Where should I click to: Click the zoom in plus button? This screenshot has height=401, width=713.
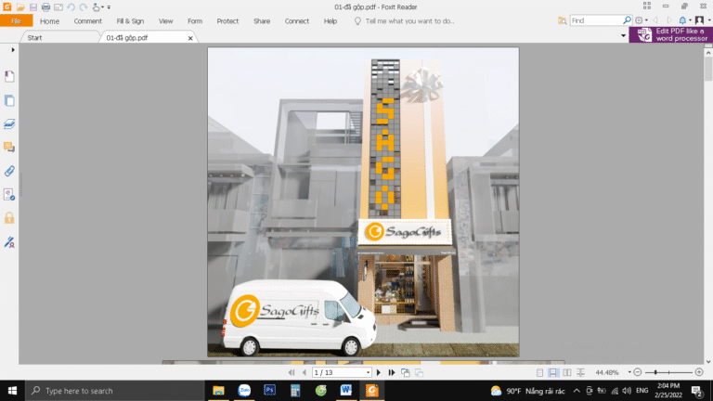coord(699,372)
